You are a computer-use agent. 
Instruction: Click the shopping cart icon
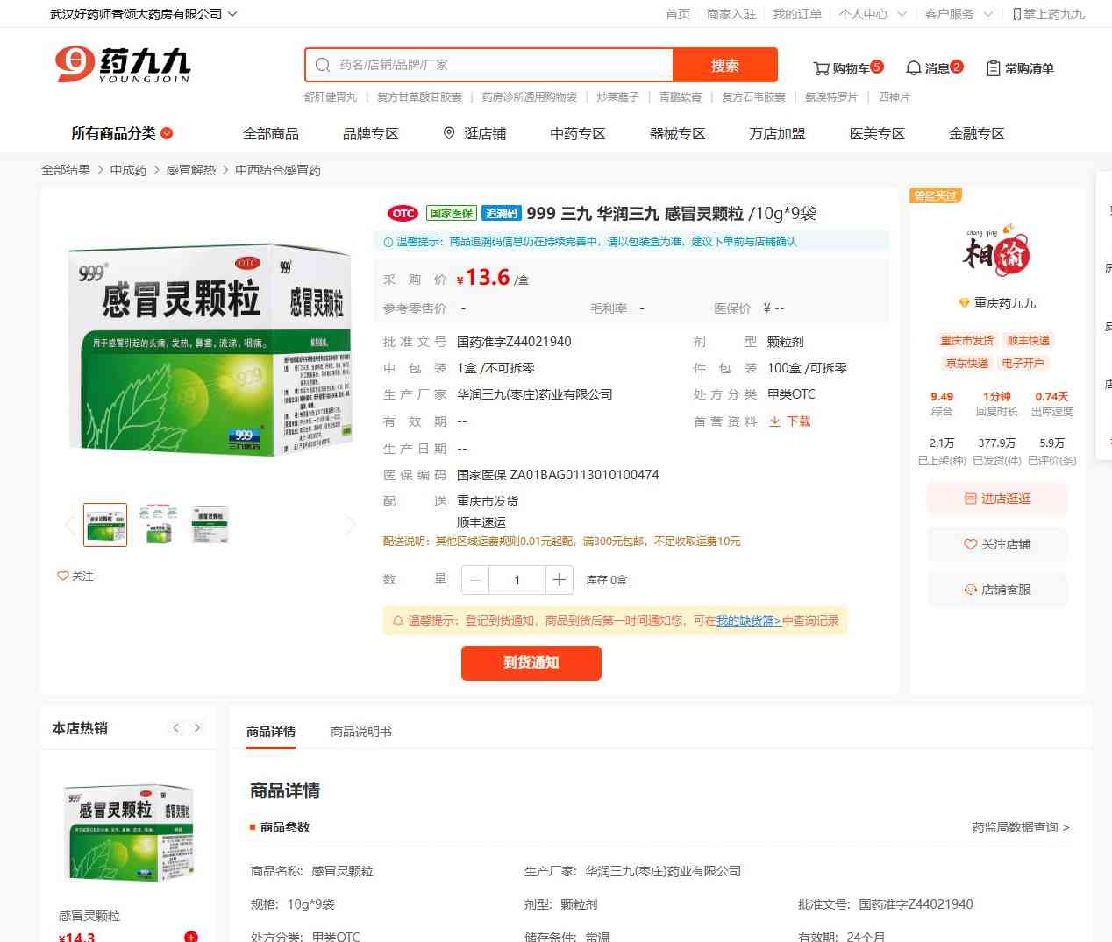[x=821, y=68]
